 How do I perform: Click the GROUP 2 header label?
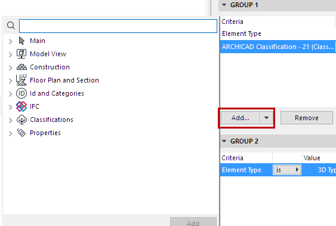pos(244,141)
